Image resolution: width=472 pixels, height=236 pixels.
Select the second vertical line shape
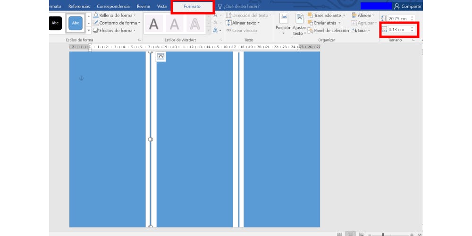[239, 139]
